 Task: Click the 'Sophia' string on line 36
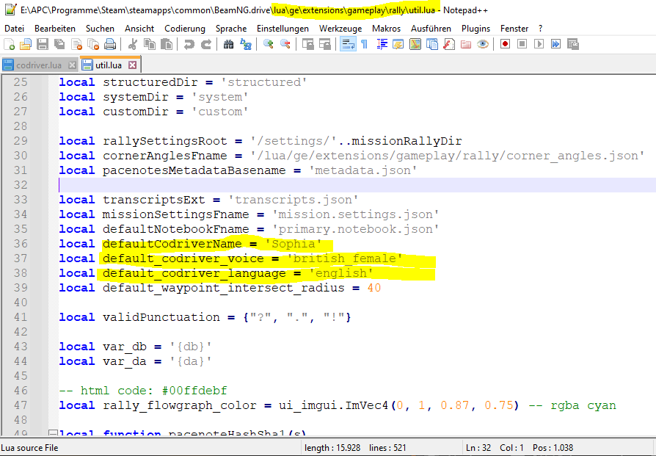coord(294,244)
